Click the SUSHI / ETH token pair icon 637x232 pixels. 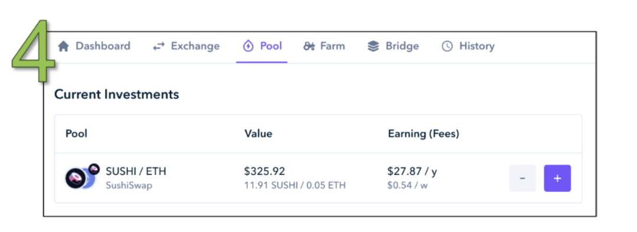80,178
